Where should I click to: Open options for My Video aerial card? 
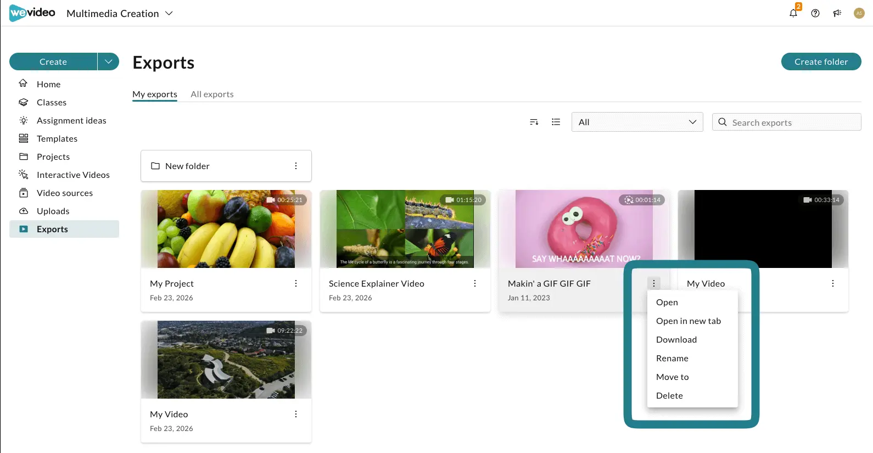tap(296, 414)
